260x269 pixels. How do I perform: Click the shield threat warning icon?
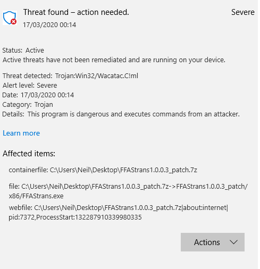(10, 18)
